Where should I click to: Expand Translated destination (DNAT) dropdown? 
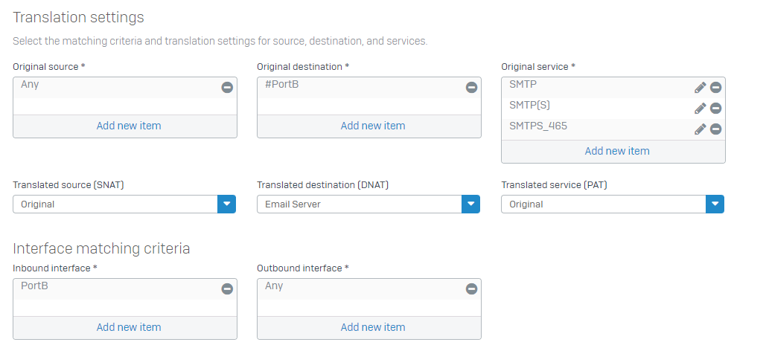pos(470,204)
